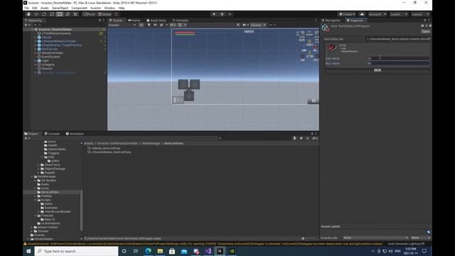Switch to the Console tab

point(52,134)
